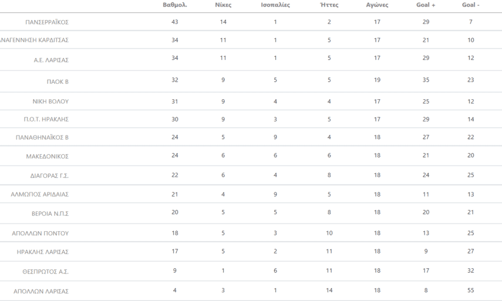The height and width of the screenshot is (301, 502).
Task: Click ΠΑΝΣΕΡΡΑΪΚΟΣ's points value of 43
Action: click(174, 22)
